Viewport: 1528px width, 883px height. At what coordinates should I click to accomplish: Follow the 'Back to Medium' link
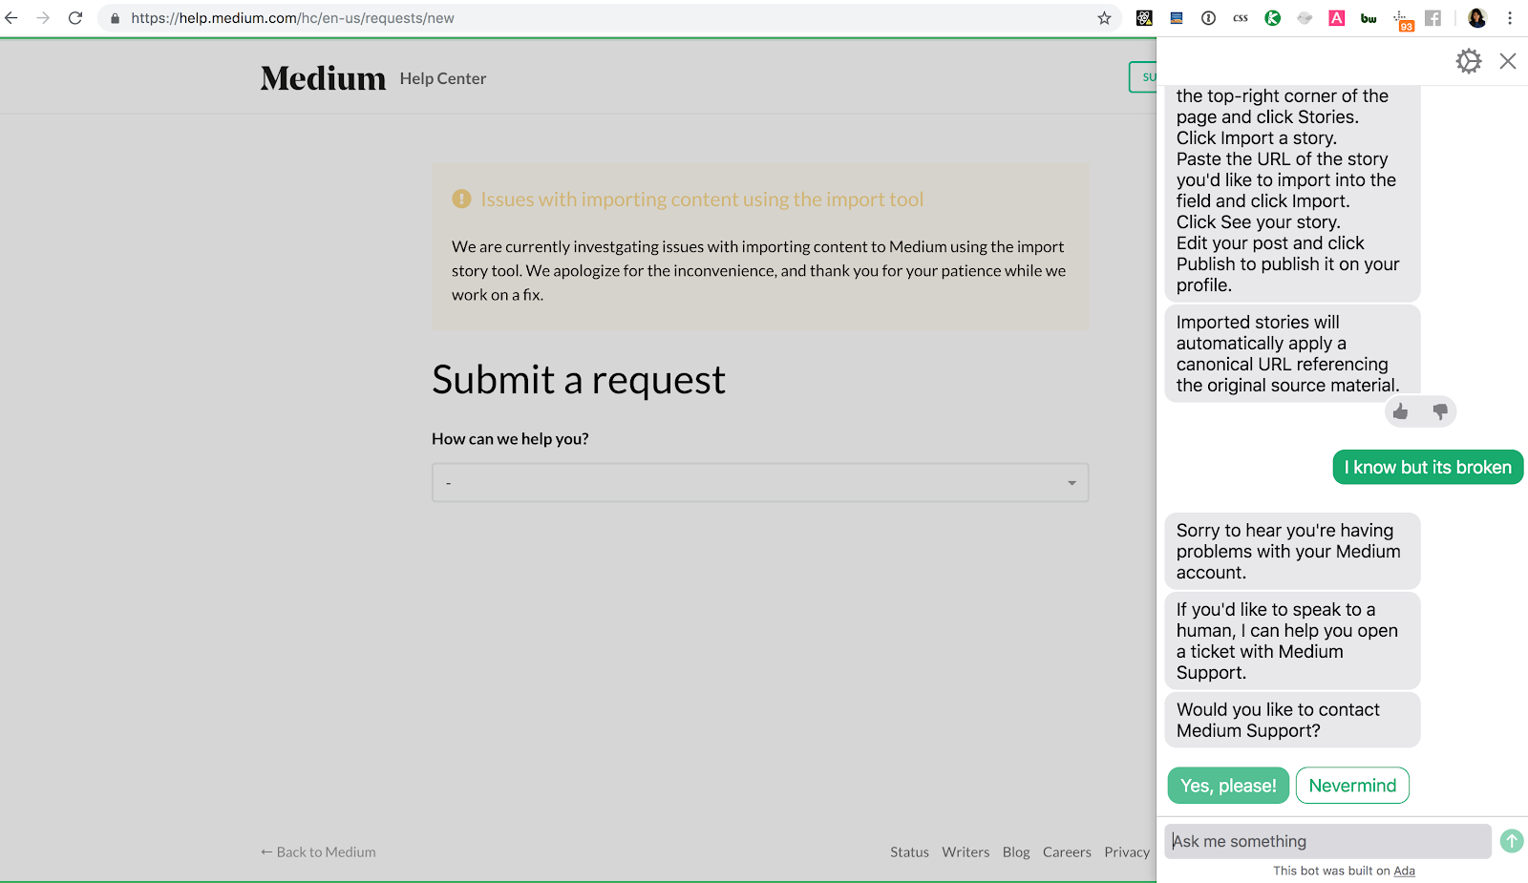318,852
